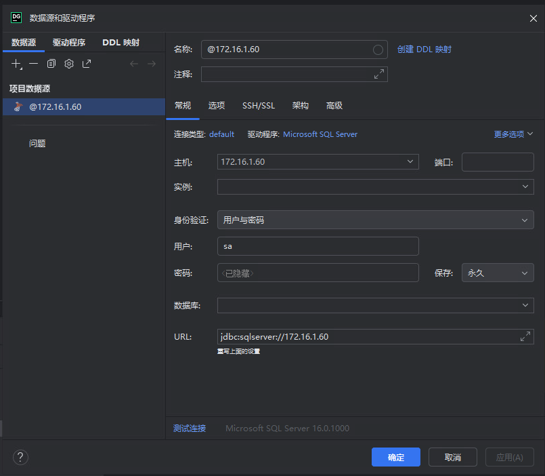Click the Microsoft SQL Server 16.0.1000 status text
Image resolution: width=545 pixels, height=476 pixels.
pos(288,429)
